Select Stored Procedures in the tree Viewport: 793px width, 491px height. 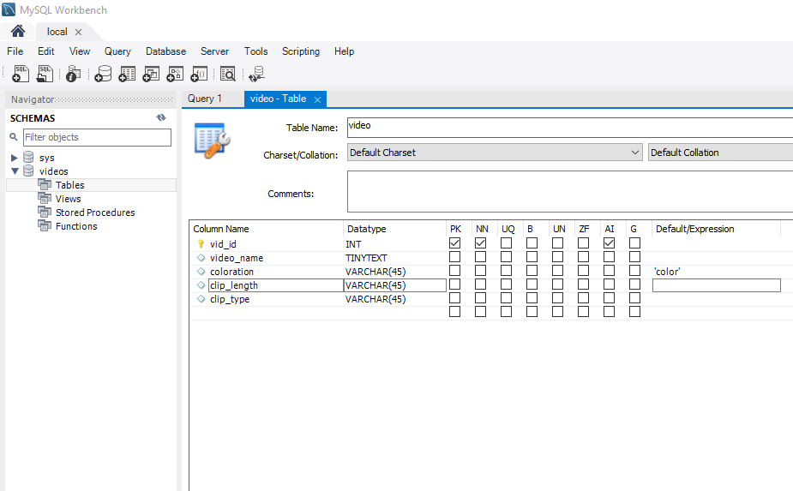point(95,213)
